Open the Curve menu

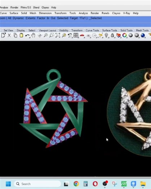click(x=3, y=13)
